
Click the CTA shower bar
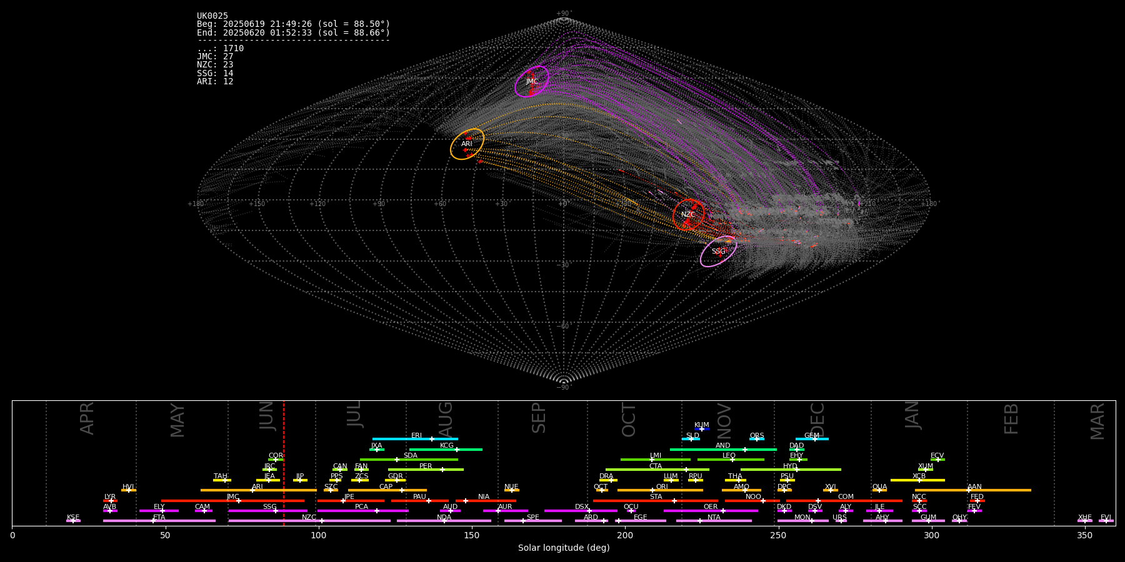pyautogui.click(x=657, y=470)
